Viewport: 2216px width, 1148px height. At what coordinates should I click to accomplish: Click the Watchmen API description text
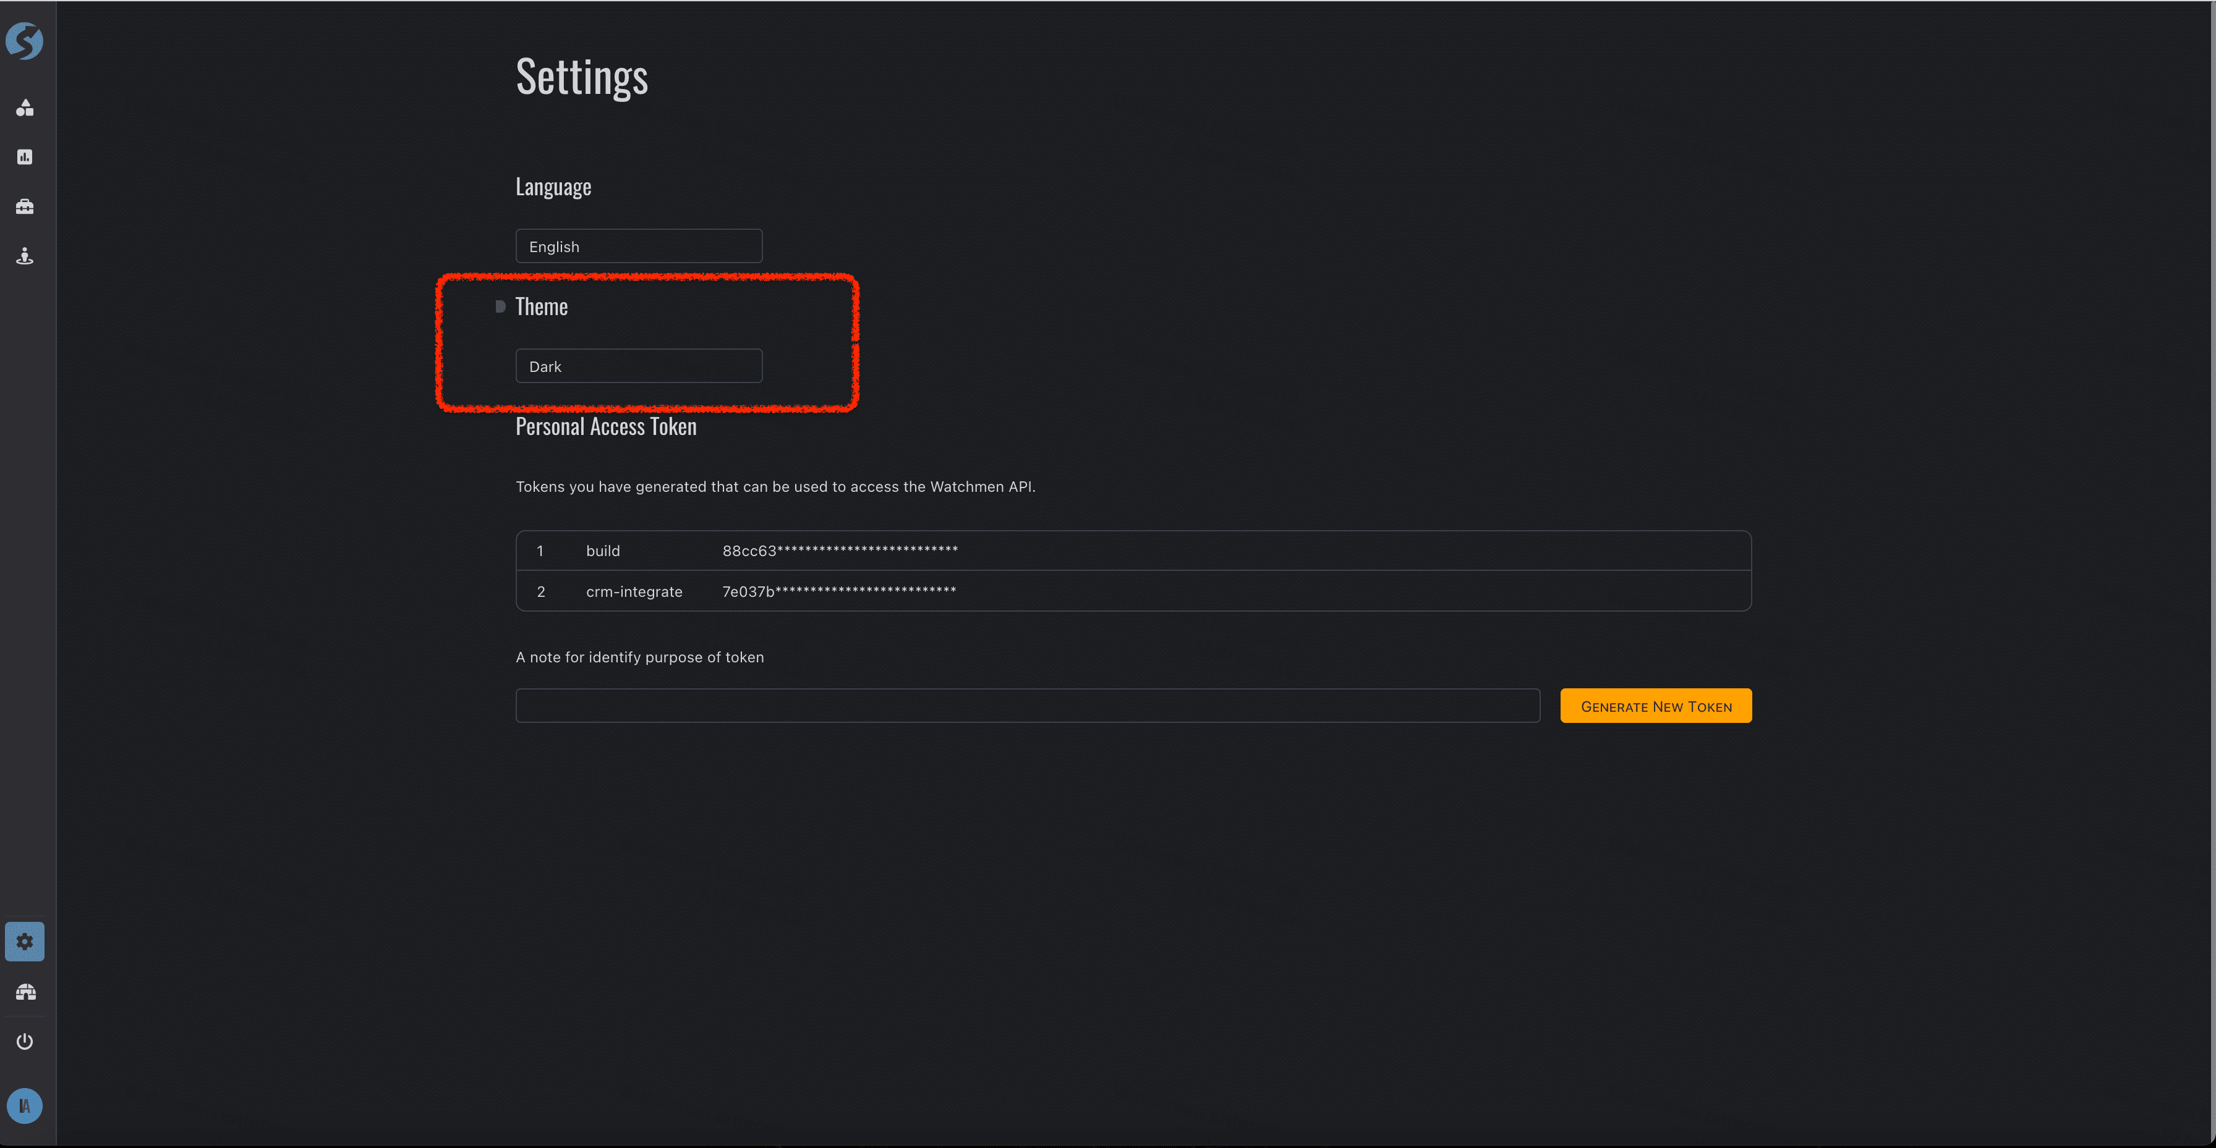coord(775,487)
